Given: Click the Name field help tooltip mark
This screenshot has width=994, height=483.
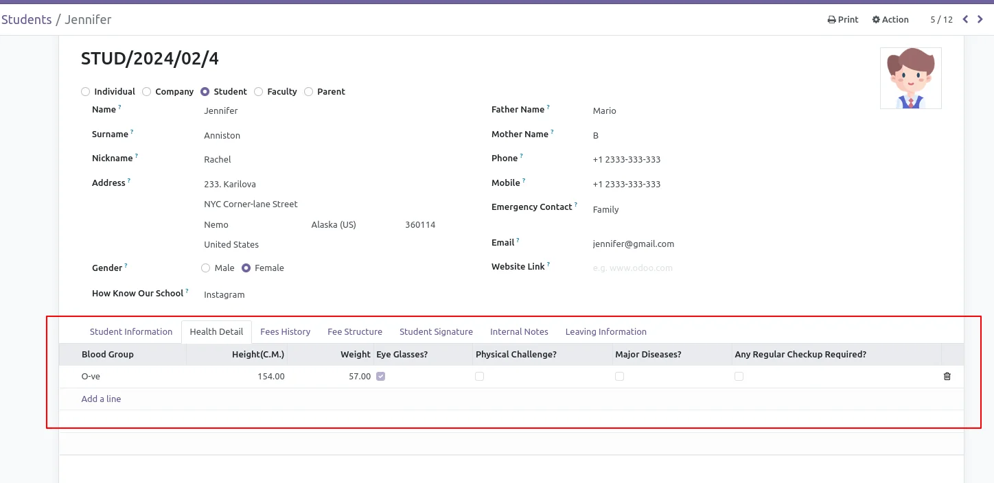Looking at the screenshot, I should click(119, 107).
